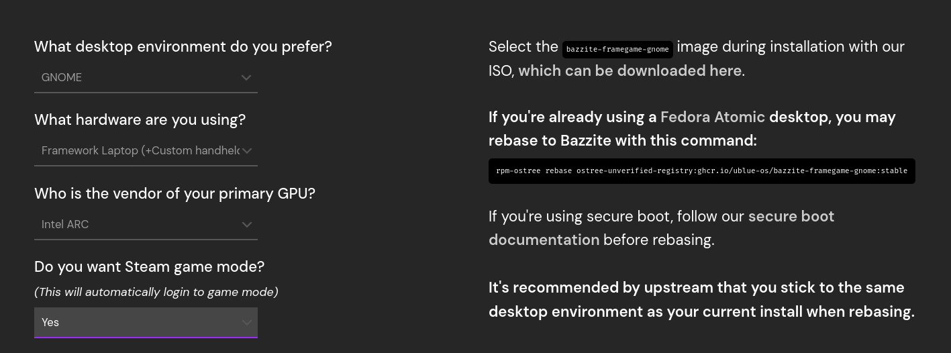Viewport: 951px width, 353px height.
Task: Click the upstream rebasing recommendation paragraph
Action: [701, 299]
